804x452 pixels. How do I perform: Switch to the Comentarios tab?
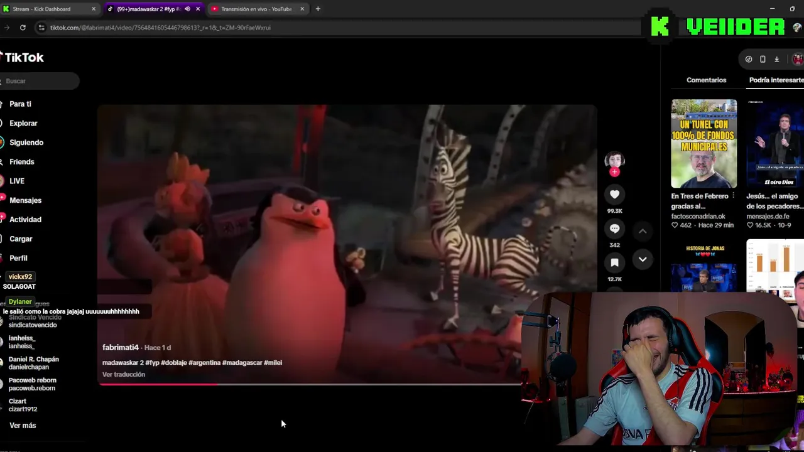point(706,80)
